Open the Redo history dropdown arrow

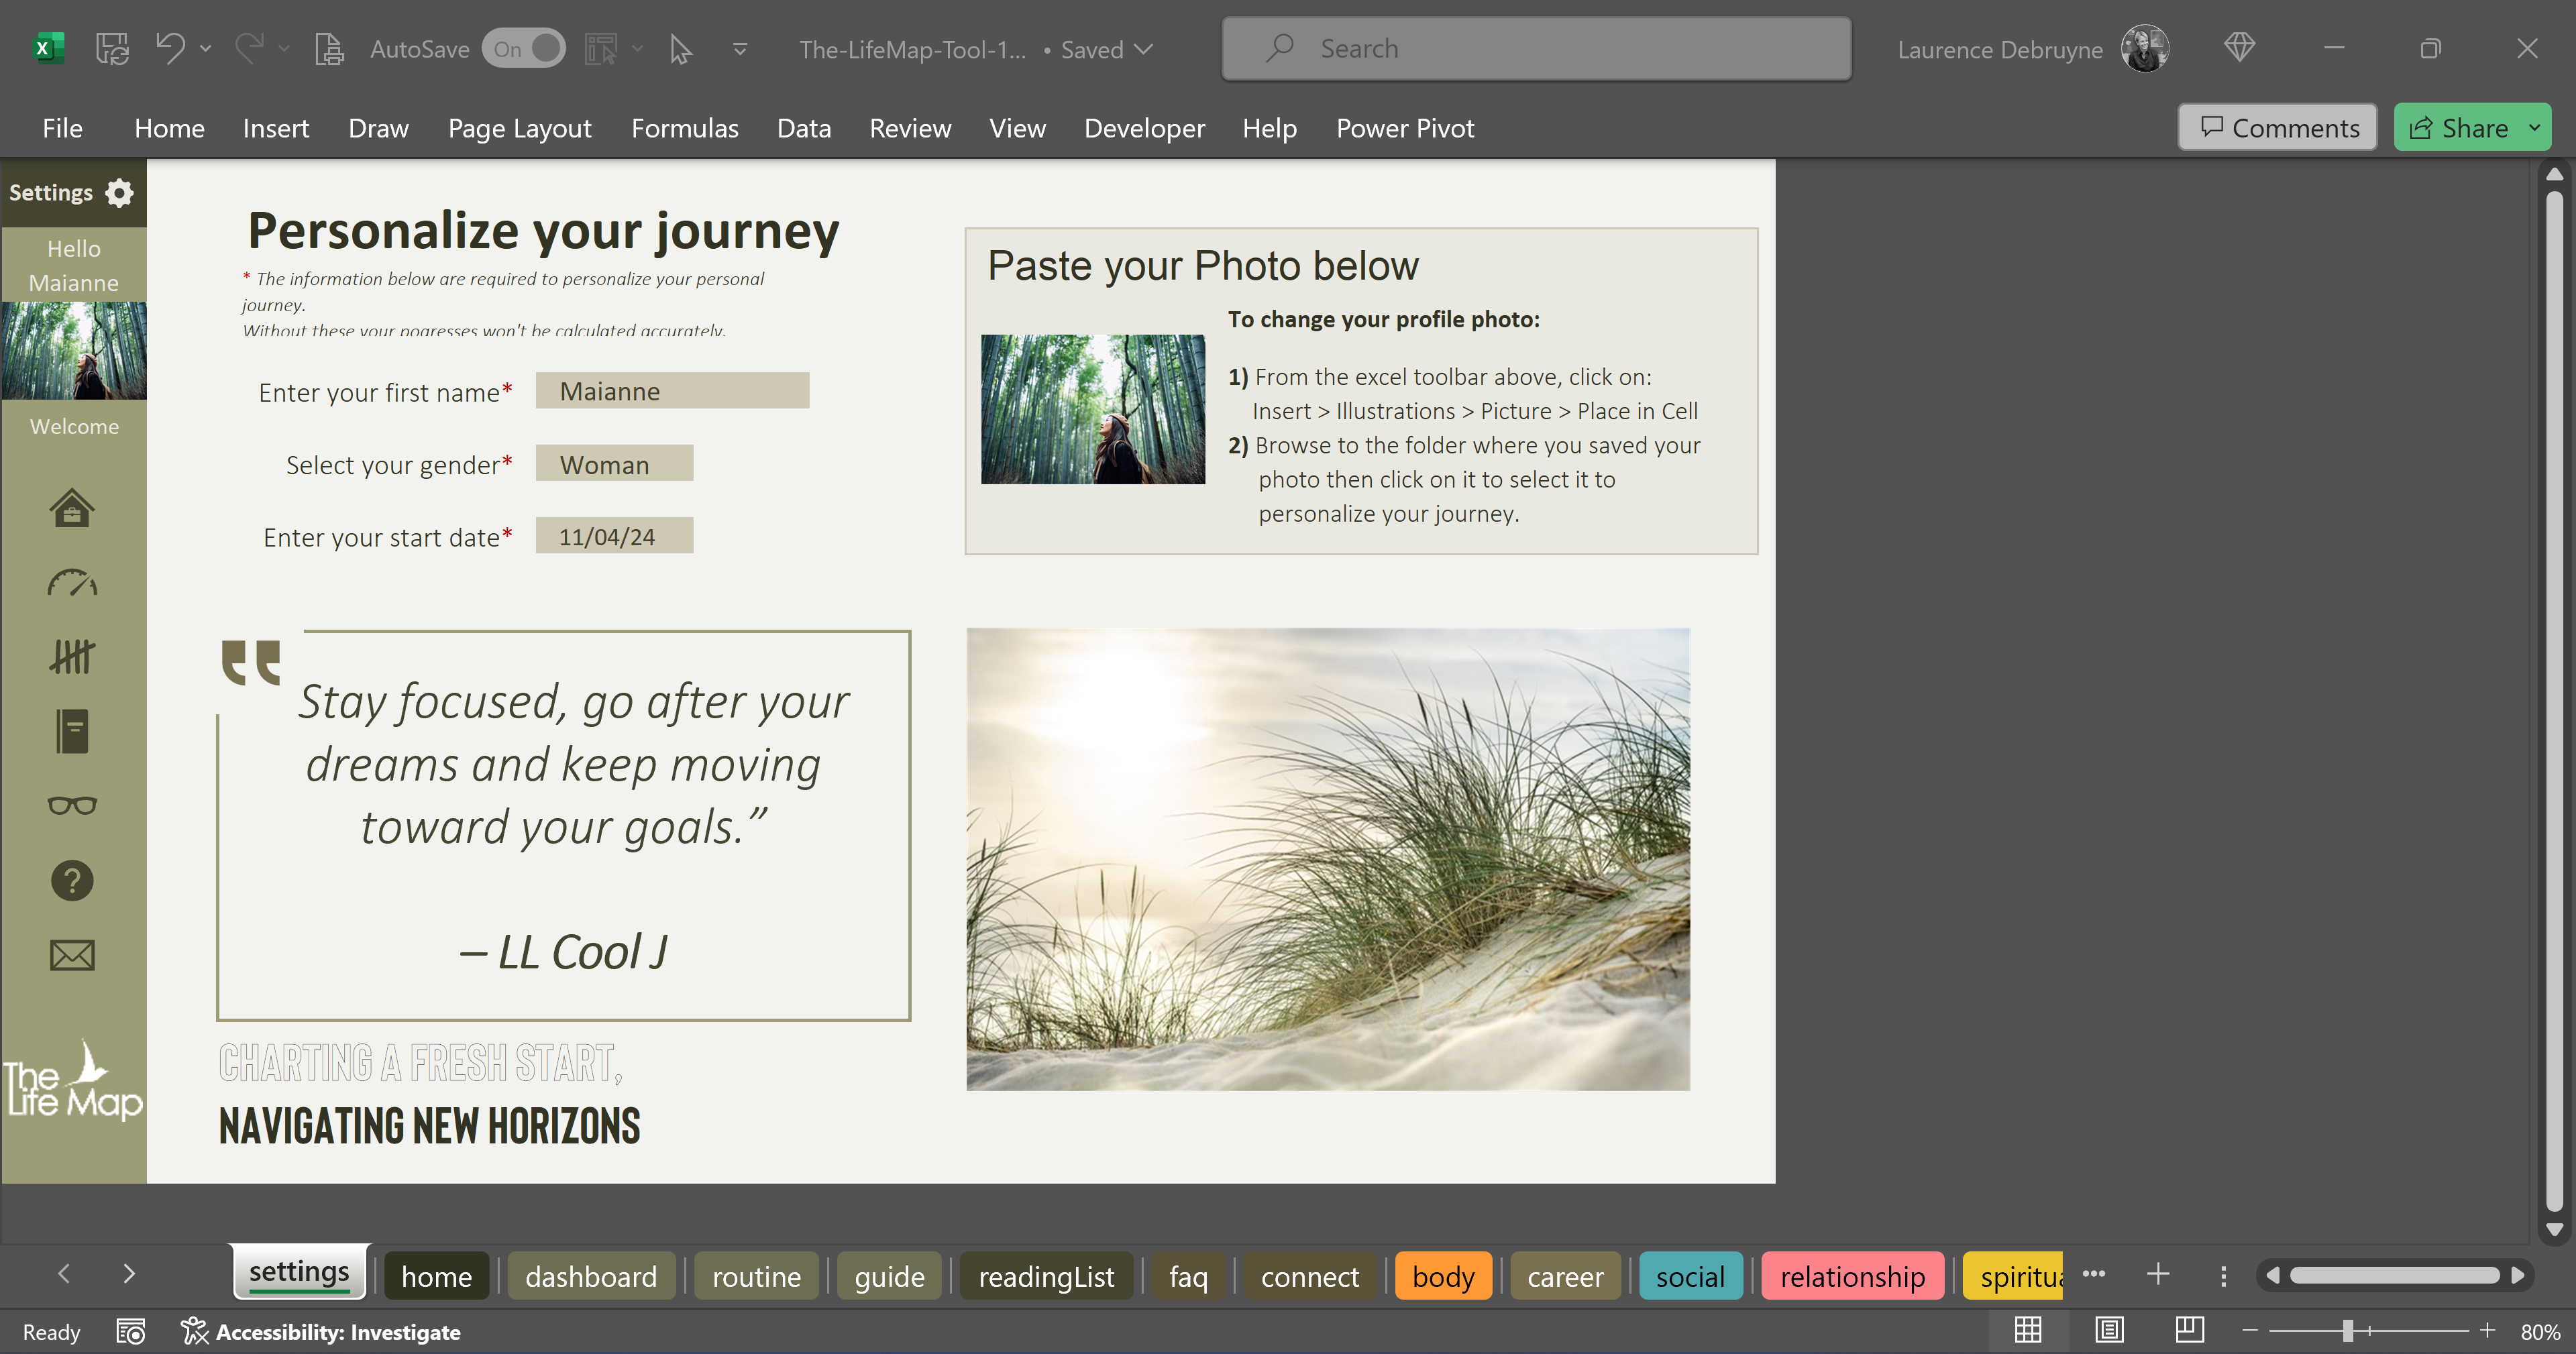(284, 48)
